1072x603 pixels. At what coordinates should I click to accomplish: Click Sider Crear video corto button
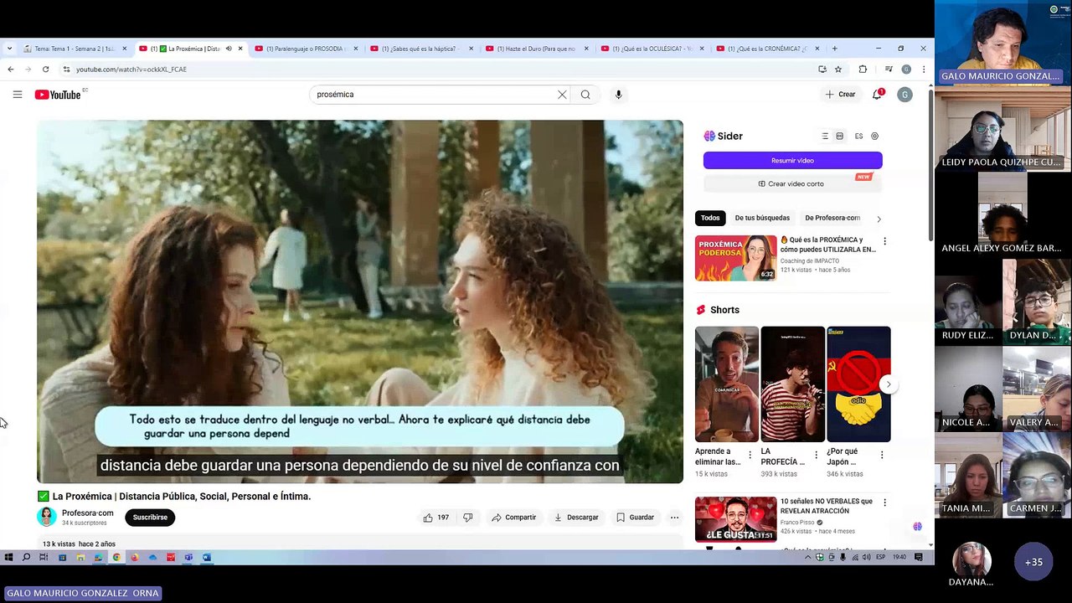(x=792, y=183)
